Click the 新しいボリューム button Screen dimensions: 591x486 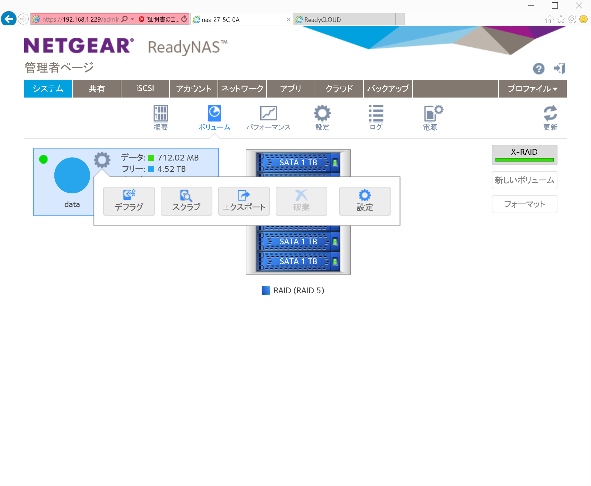524,180
